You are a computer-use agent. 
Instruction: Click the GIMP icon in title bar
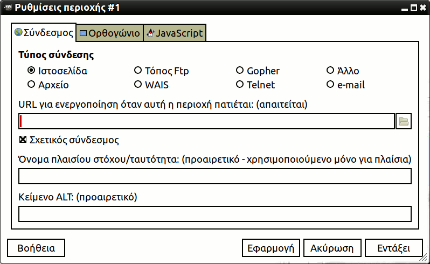click(7, 8)
